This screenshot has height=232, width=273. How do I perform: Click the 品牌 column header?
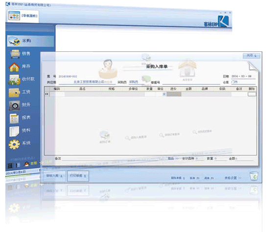coord(205,89)
